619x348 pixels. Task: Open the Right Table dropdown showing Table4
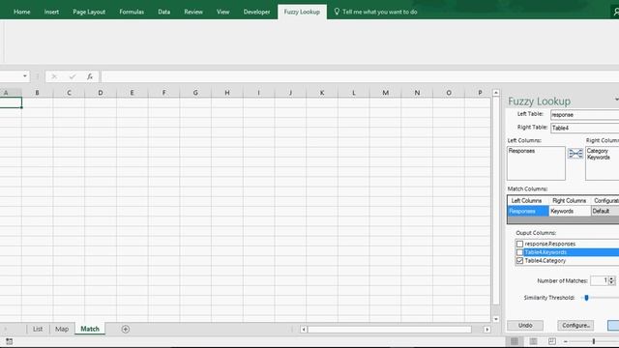click(584, 128)
